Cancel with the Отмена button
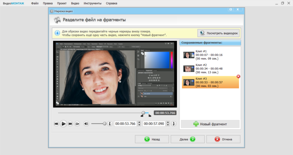 click(223, 139)
